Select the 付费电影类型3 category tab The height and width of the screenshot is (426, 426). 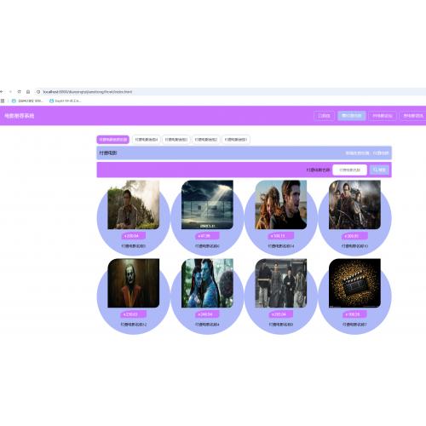click(x=176, y=140)
